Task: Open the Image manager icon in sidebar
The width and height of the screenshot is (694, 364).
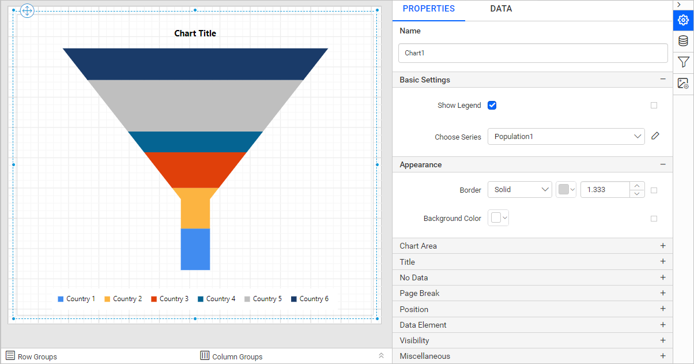Action: pos(683,83)
